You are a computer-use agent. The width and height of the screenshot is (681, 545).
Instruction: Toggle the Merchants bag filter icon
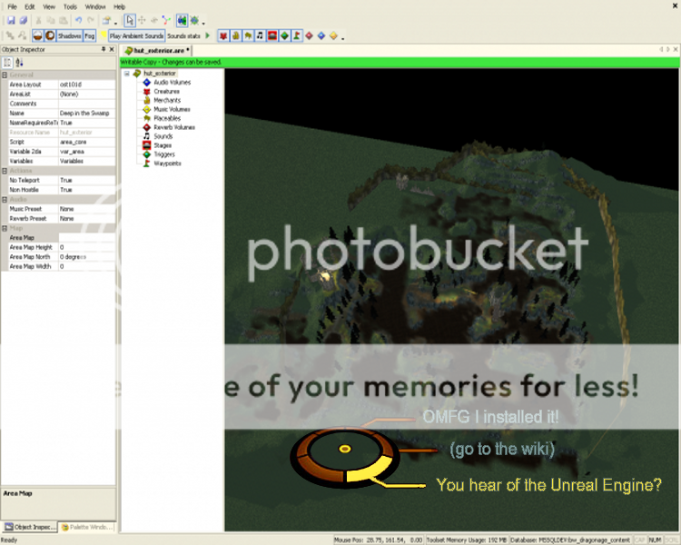[x=235, y=35]
